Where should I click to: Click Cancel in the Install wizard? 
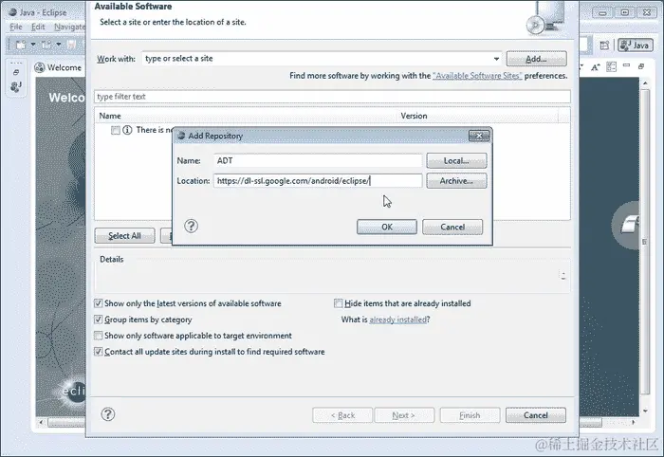[536, 415]
